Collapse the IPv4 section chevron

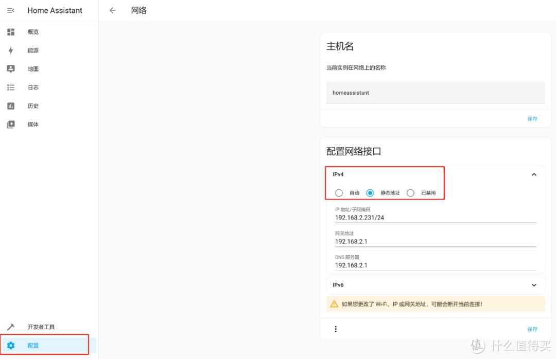click(534, 174)
